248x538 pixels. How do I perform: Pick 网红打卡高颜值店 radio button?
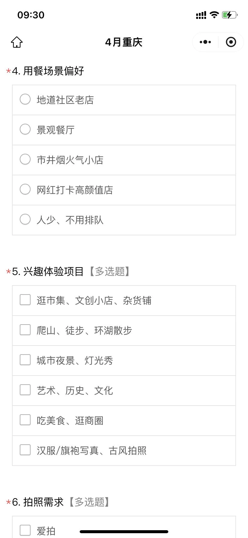[x=25, y=189]
